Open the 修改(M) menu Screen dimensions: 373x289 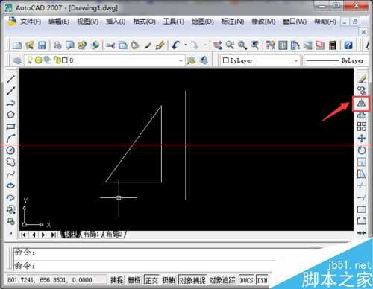(263, 22)
